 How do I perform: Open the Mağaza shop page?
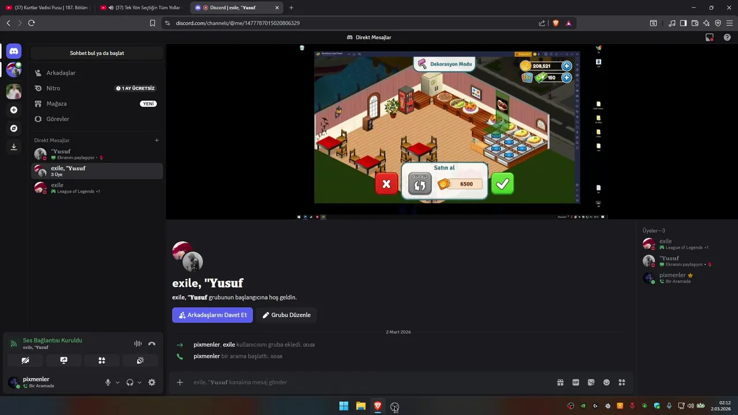97,104
